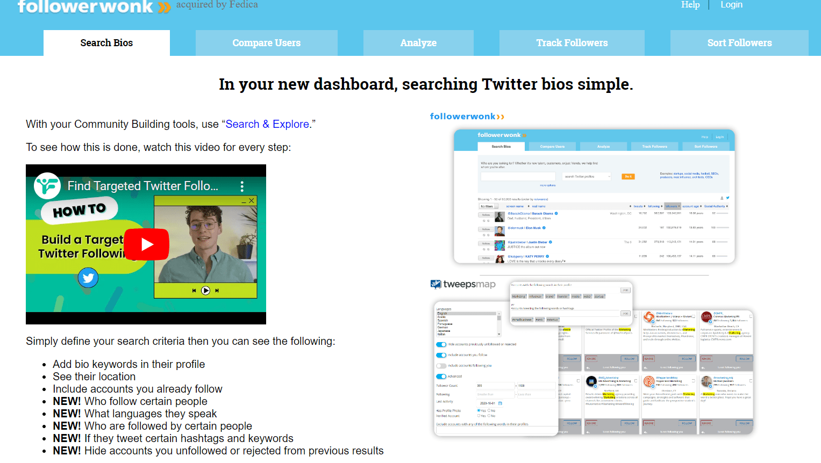
Task: Click bullet "See their location"
Action: tap(94, 377)
